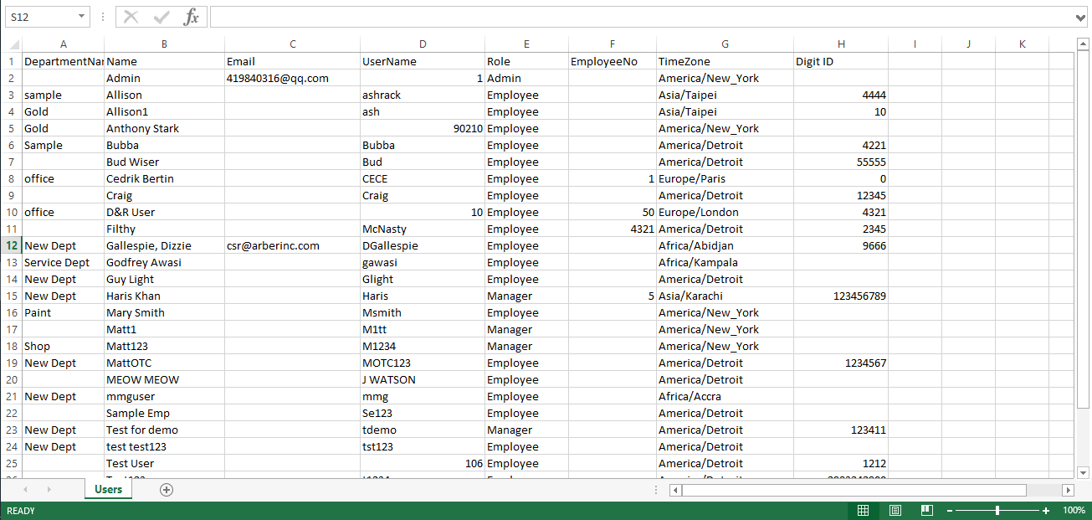The image size is (1092, 520).
Task: Click the Select All corner triangle
Action: tap(12, 44)
